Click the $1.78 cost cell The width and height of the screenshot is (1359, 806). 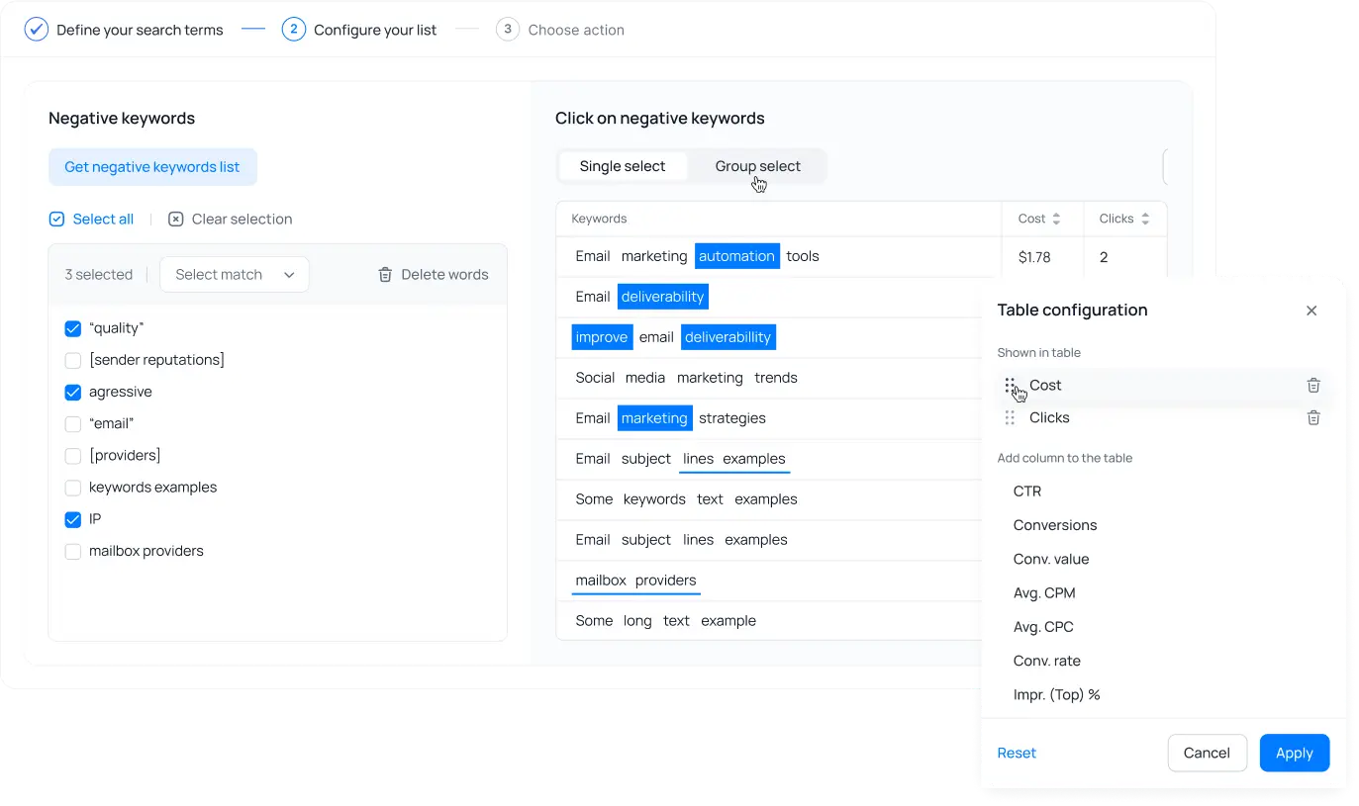[1034, 257]
